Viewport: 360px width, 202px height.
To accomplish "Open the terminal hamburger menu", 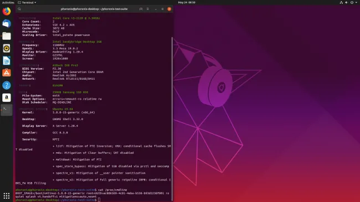I will [148, 9].
